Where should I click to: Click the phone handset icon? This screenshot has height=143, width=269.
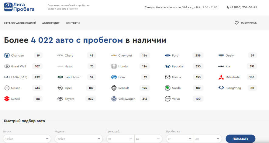coord(228,7)
